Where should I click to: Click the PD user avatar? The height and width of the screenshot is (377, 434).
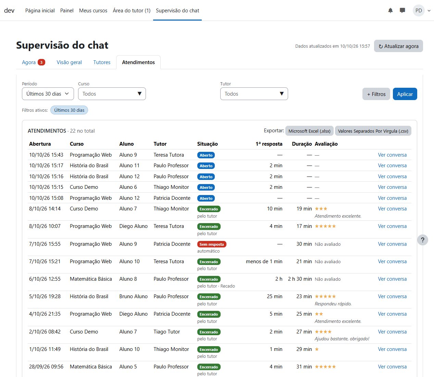point(419,11)
